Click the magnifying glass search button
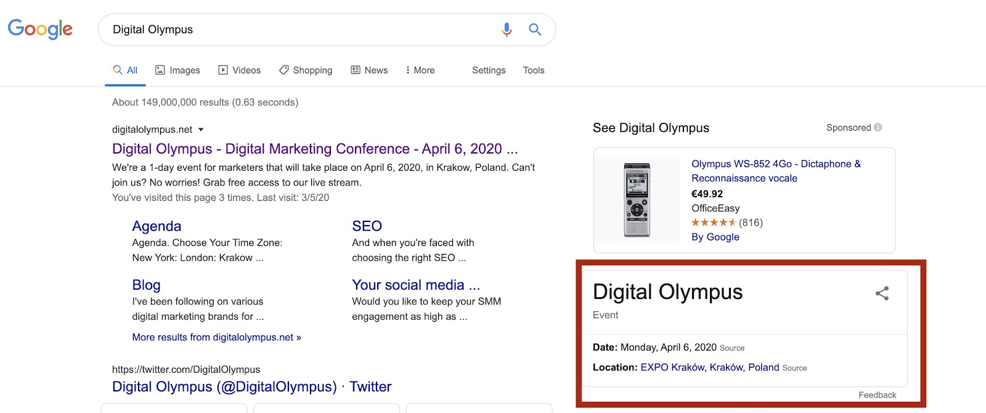The image size is (986, 413). (535, 30)
